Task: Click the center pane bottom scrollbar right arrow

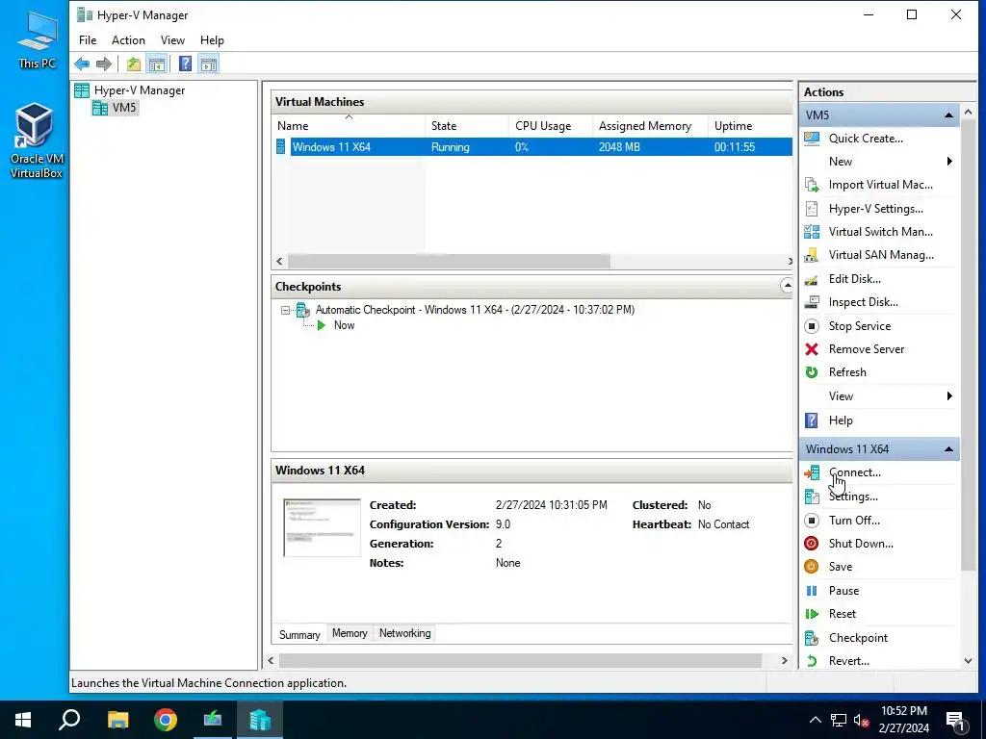Action: [784, 660]
